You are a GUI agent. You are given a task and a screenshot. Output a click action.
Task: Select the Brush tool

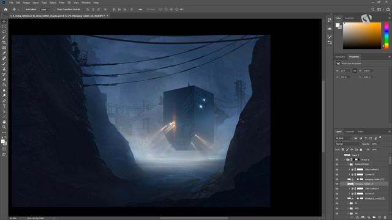4,64
